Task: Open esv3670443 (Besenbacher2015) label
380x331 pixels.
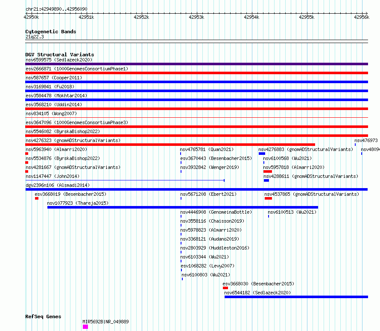Action: click(x=216, y=158)
